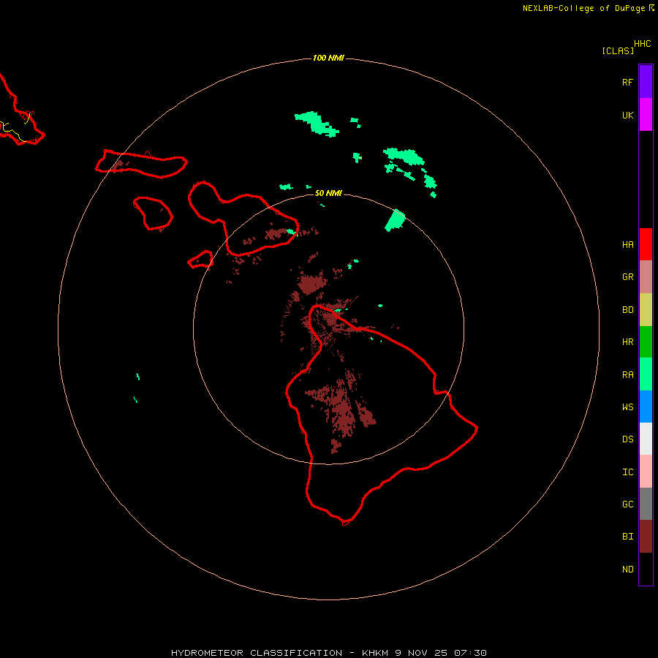The height and width of the screenshot is (658, 658).
Task: Select the GR dusty pink swatch
Action: pyautogui.click(x=646, y=276)
